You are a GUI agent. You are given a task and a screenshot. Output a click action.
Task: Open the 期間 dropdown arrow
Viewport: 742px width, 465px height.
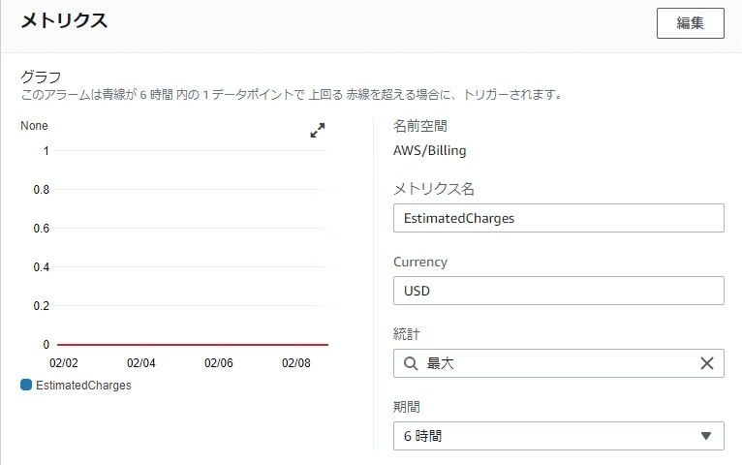click(x=706, y=436)
